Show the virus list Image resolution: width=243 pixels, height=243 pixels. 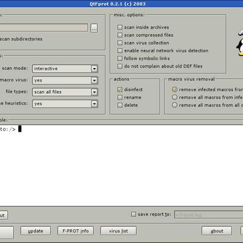point(118,231)
